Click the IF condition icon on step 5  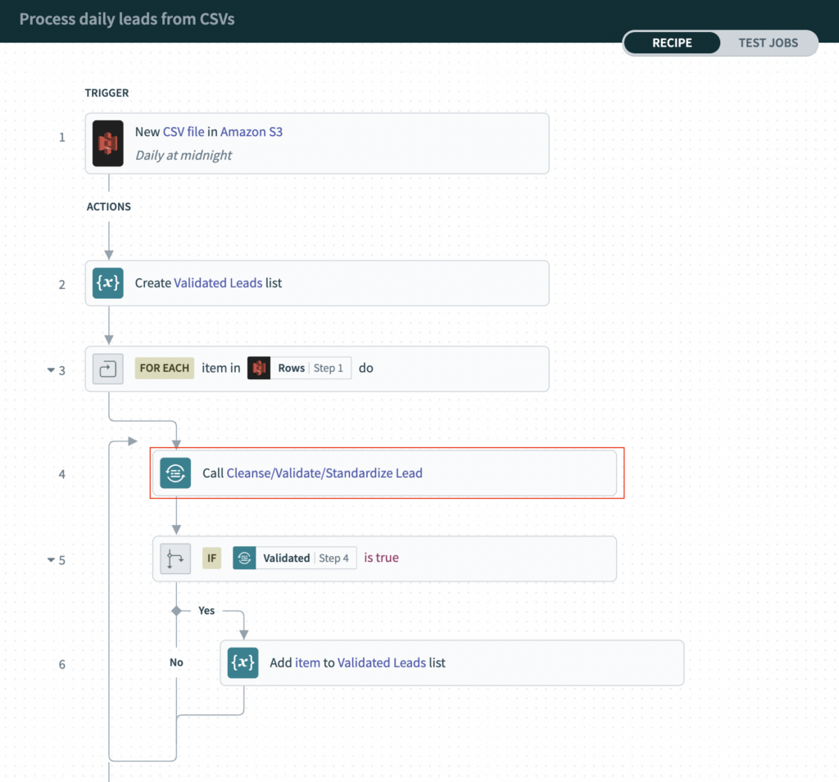[x=175, y=558]
